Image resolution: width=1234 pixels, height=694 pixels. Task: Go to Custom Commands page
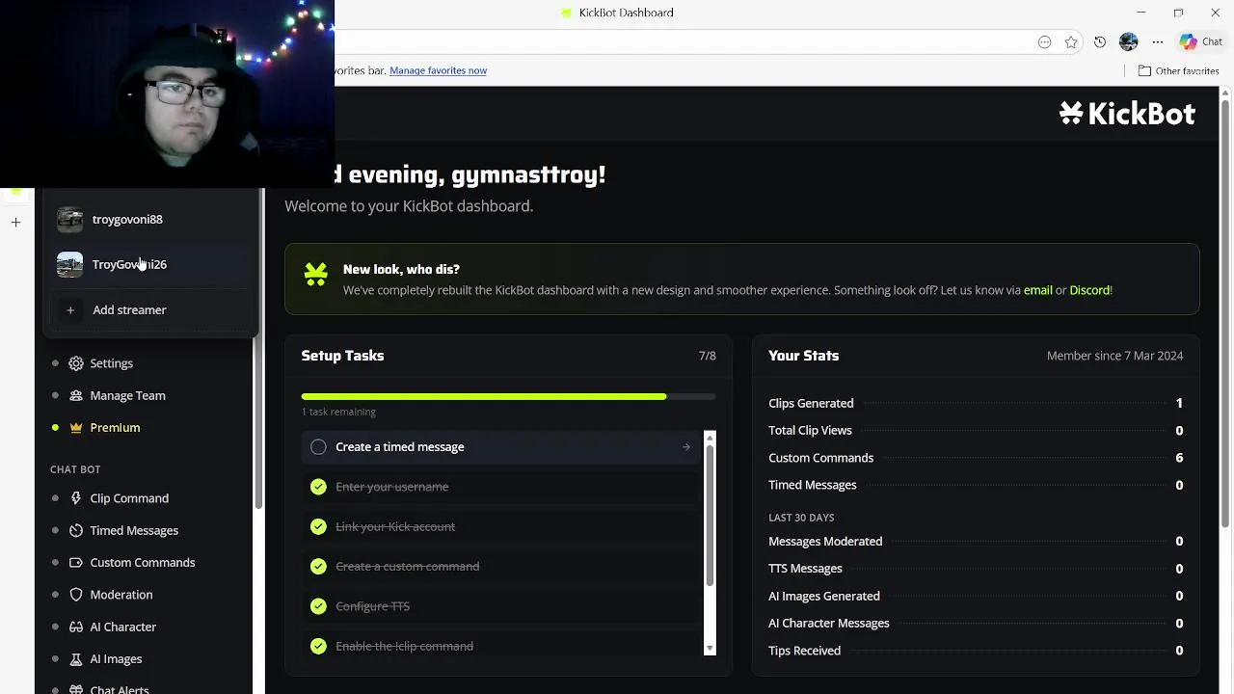(143, 562)
